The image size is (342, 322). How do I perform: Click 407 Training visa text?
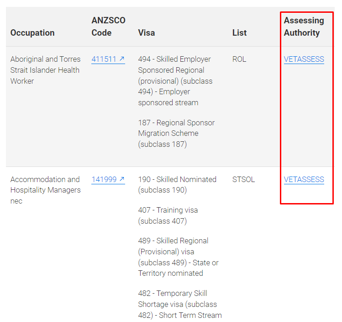click(x=168, y=215)
